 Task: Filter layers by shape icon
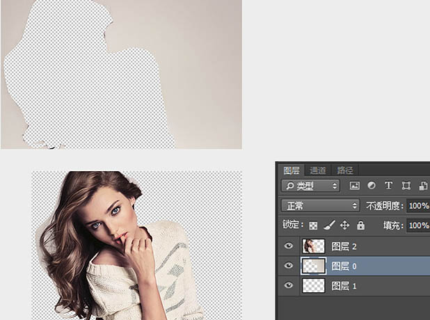406,186
